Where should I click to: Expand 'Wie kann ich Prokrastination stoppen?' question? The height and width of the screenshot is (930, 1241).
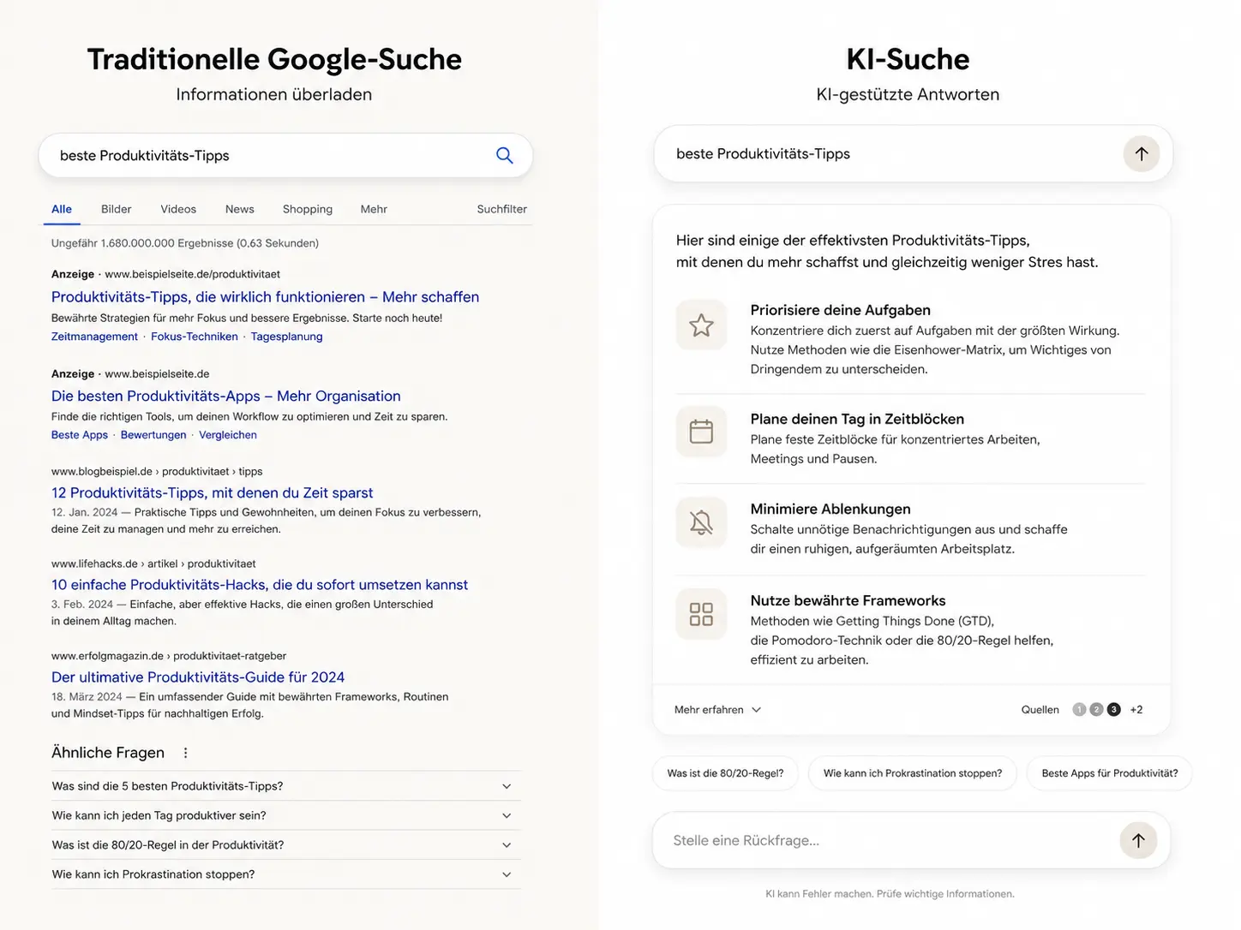(x=286, y=874)
